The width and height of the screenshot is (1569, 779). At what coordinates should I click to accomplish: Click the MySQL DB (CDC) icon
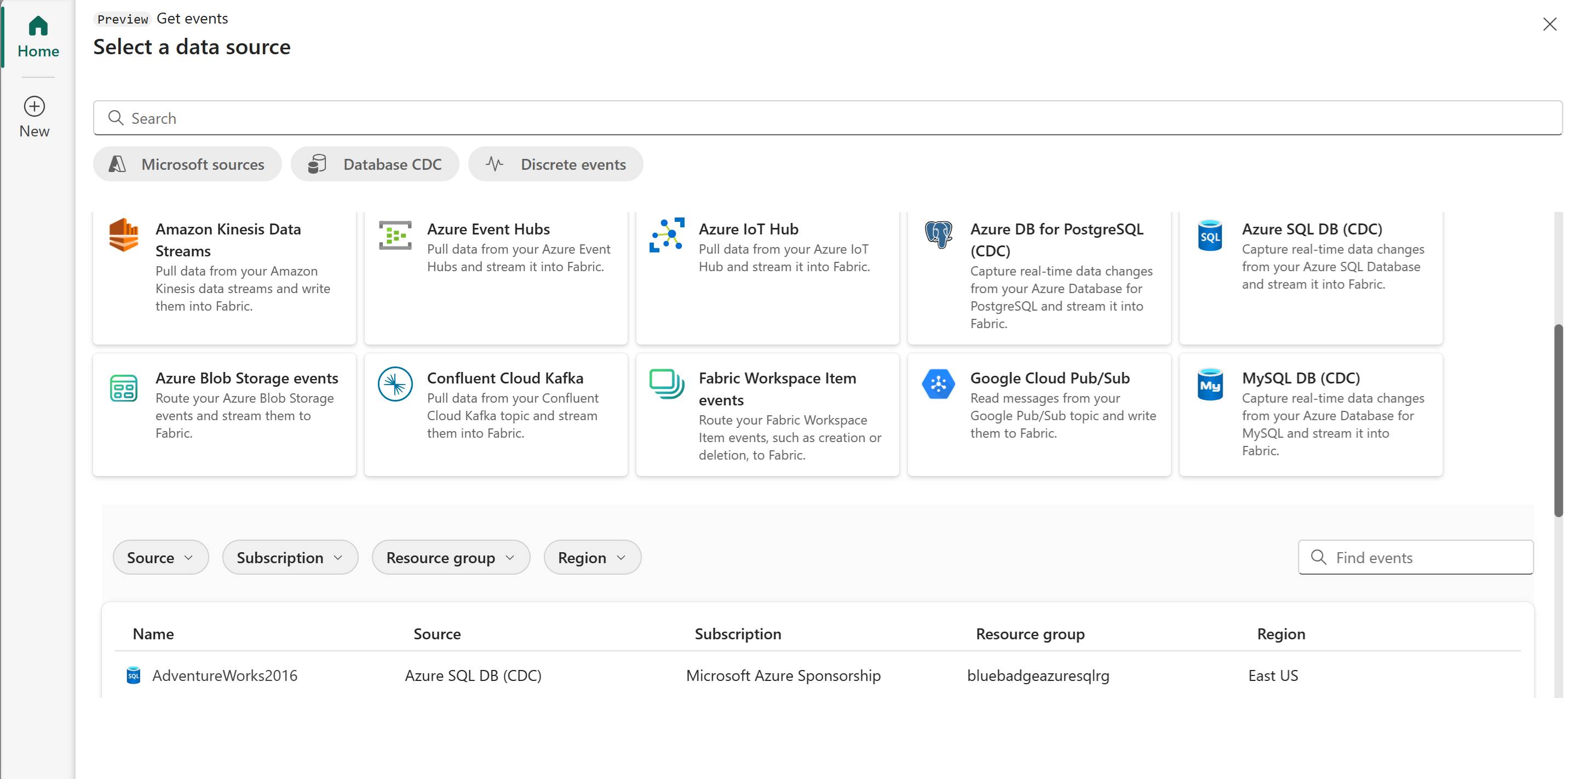pyautogui.click(x=1210, y=385)
